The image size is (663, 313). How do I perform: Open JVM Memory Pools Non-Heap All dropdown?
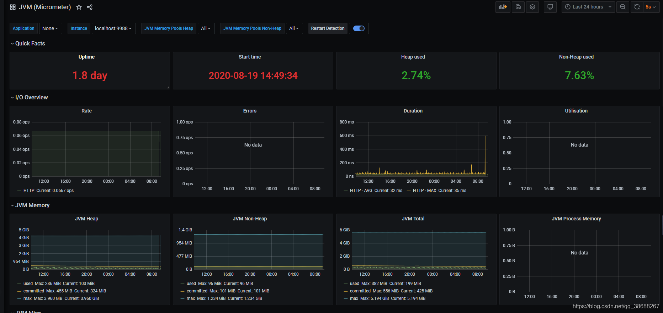pos(294,28)
